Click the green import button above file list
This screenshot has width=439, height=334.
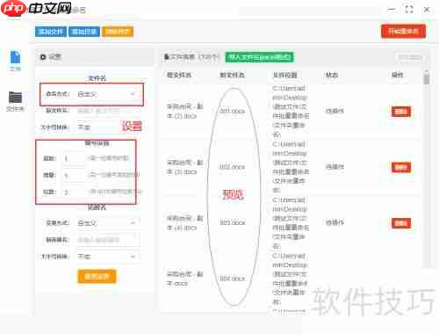point(260,57)
